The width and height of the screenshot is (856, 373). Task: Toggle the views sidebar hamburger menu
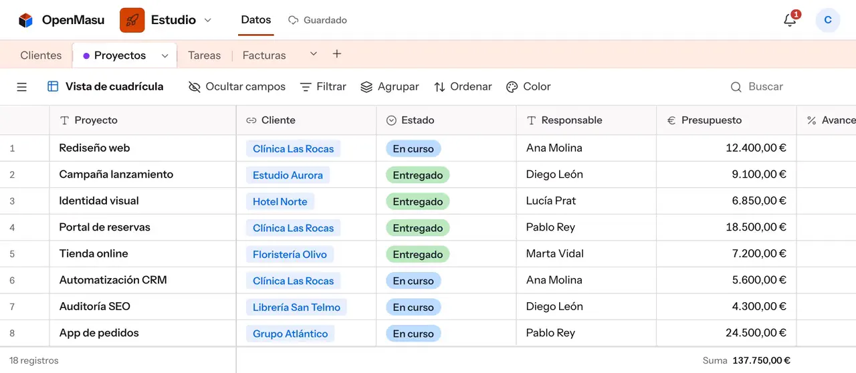(22, 87)
